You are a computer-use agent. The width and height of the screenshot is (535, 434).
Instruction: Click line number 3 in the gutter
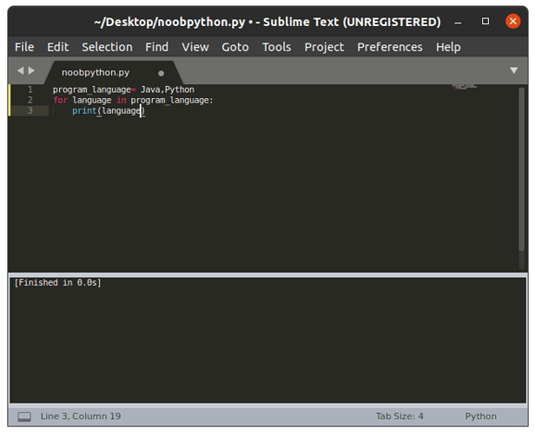[30, 111]
